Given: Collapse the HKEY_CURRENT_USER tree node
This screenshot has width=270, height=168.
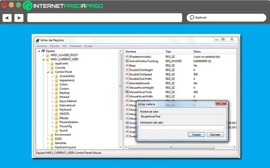Looking at the screenshot, I should click(x=44, y=59).
